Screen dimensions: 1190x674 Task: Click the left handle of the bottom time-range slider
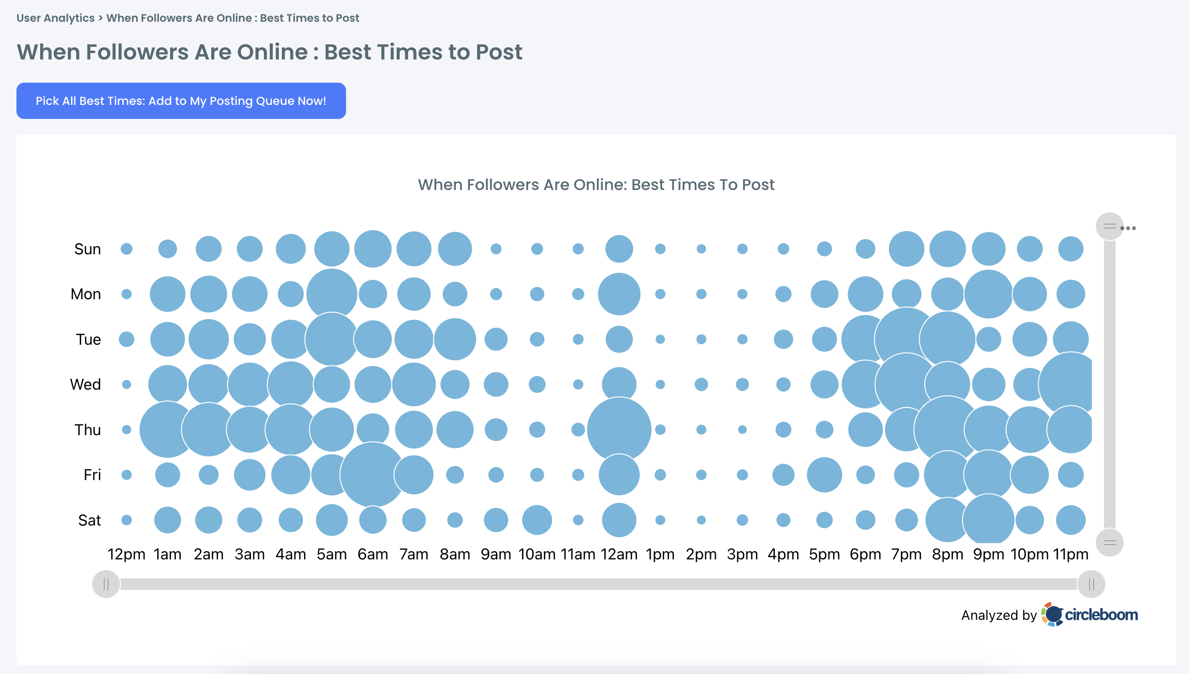(107, 584)
